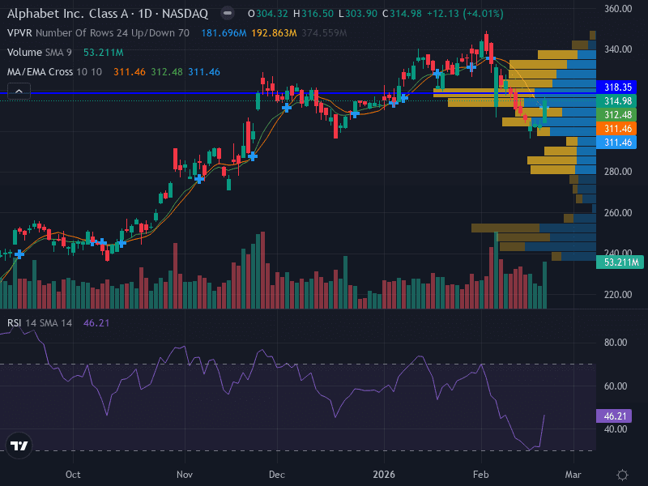Click the 2026 label on time axis
This screenshot has height=486, width=648.
click(x=384, y=475)
